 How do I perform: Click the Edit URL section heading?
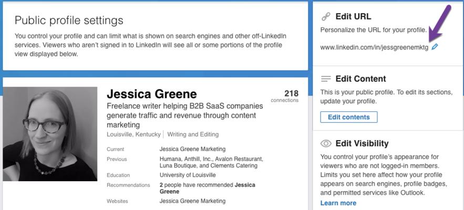coord(353,17)
